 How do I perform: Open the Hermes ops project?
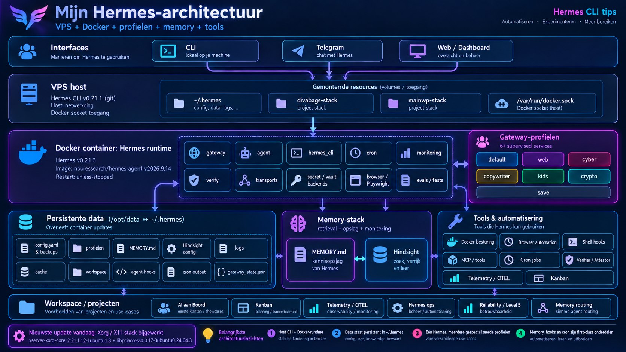click(421, 308)
